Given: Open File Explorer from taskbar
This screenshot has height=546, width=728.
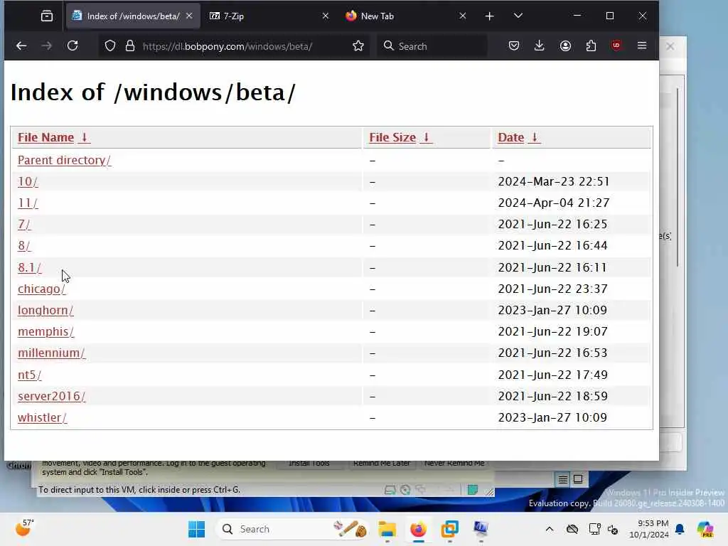Looking at the screenshot, I should pyautogui.click(x=387, y=529).
